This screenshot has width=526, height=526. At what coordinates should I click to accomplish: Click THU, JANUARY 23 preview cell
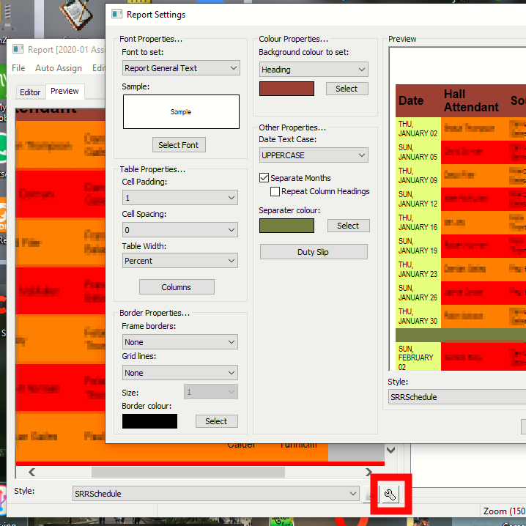pos(418,270)
